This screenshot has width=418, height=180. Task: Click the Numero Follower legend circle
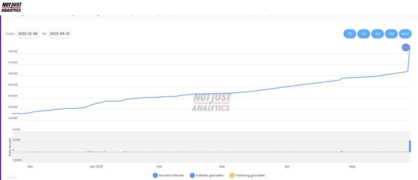pos(155,175)
